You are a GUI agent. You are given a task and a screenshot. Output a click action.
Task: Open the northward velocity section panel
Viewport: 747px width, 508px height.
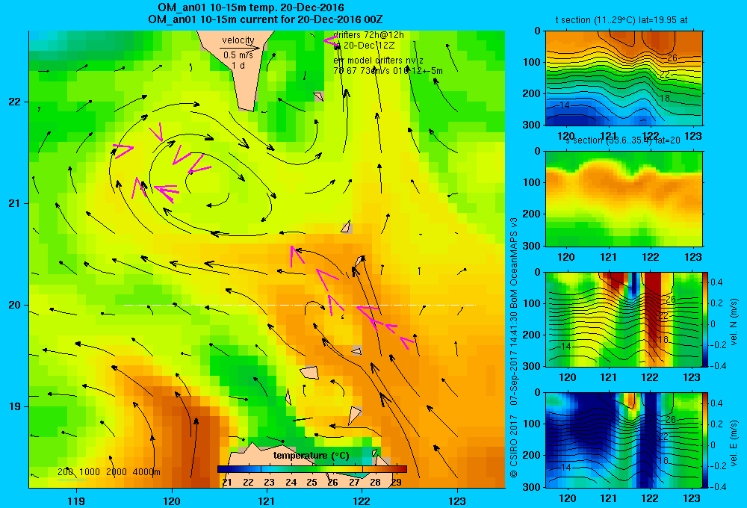click(624, 319)
